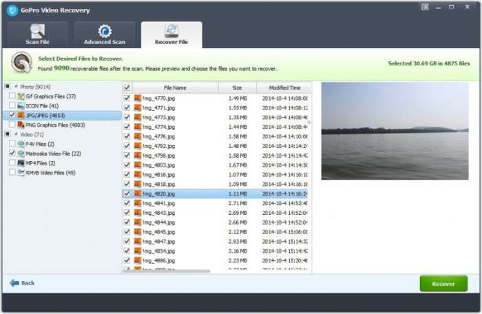482x314 pixels.
Task: Enable the ICON File checkbox
Action: click(12, 105)
